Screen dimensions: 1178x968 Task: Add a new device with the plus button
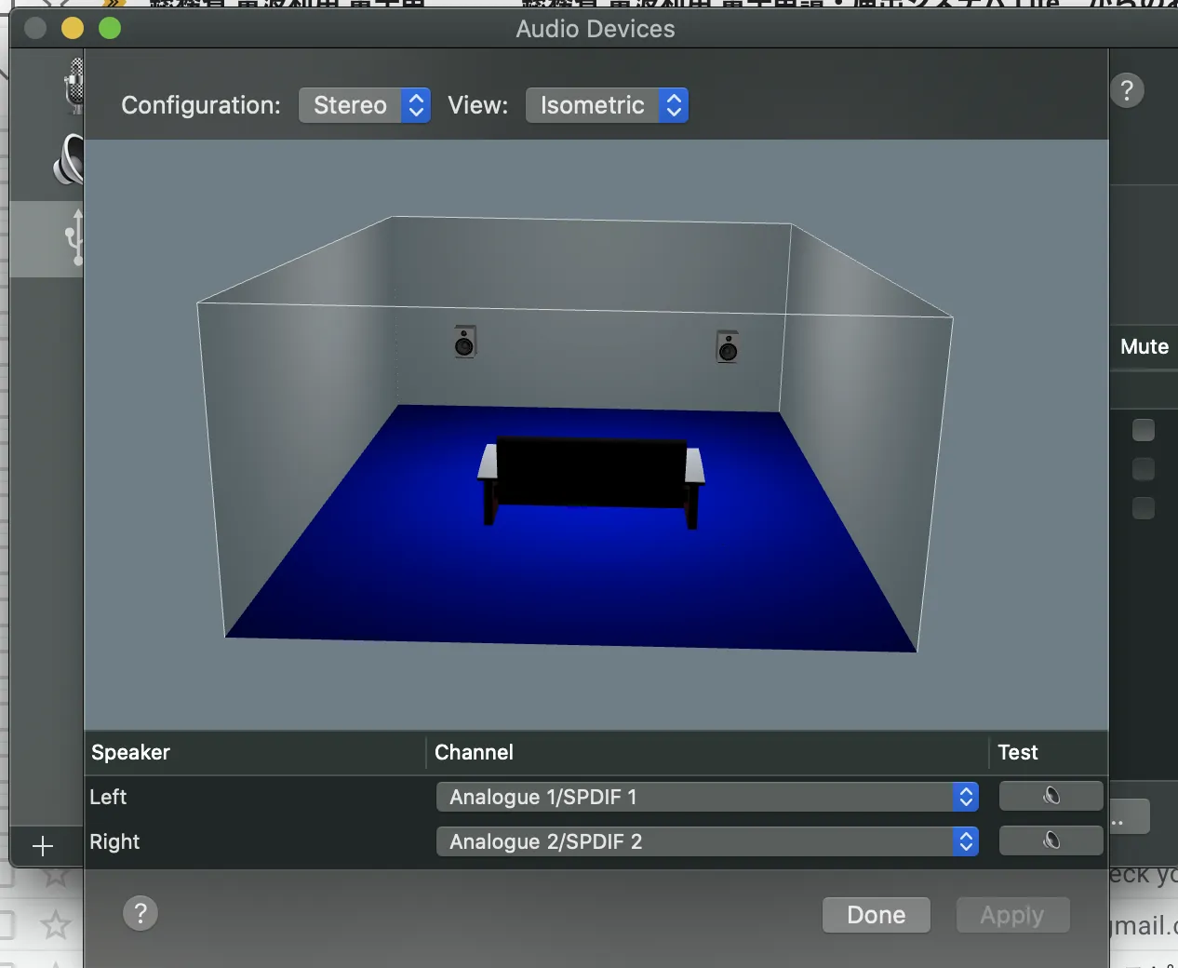pyautogui.click(x=43, y=846)
